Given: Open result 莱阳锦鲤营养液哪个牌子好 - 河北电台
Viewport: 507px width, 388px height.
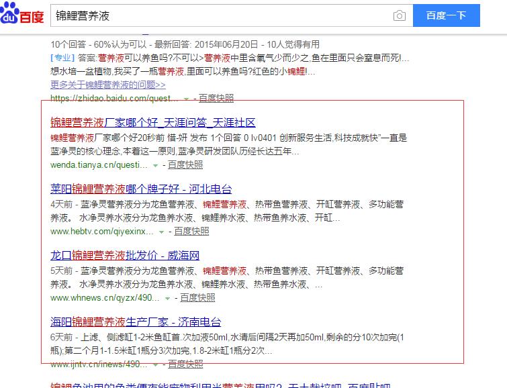Looking at the screenshot, I should click(x=141, y=189).
